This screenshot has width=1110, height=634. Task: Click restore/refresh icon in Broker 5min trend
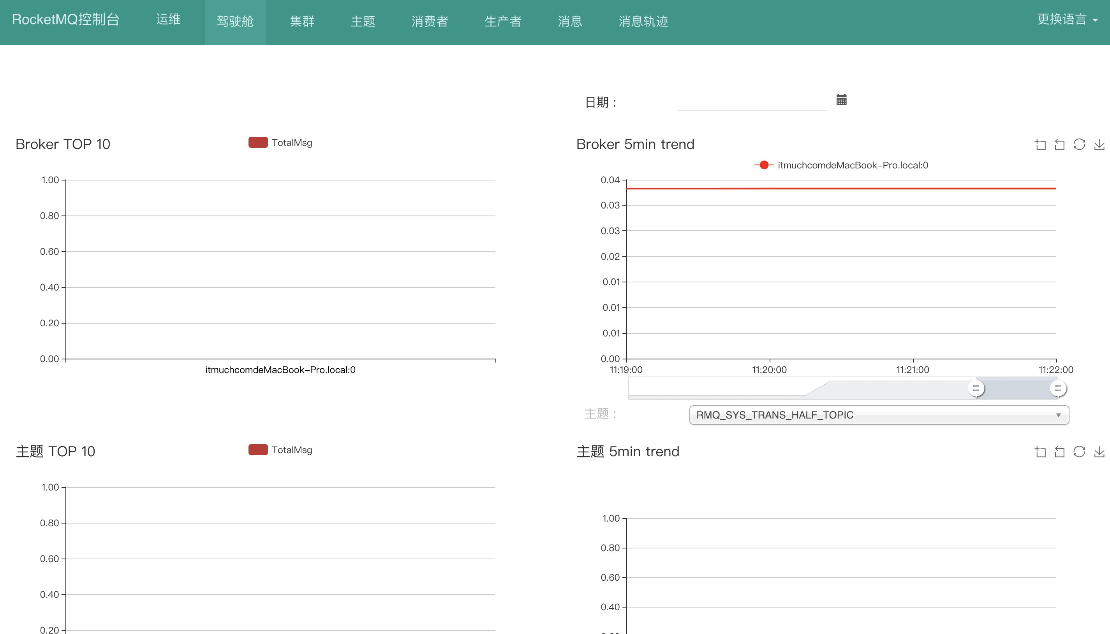coord(1079,145)
